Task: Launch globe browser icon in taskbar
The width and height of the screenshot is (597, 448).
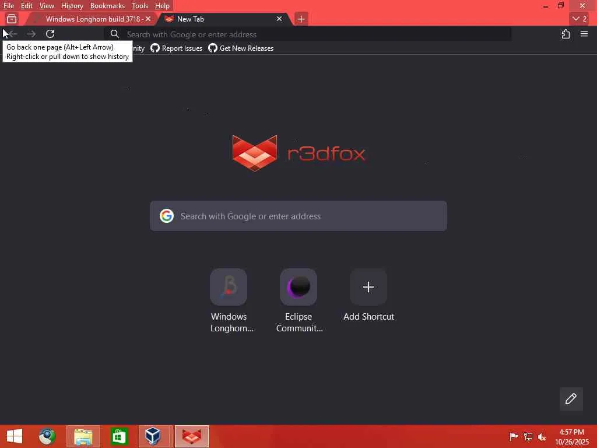Action: click(x=47, y=436)
